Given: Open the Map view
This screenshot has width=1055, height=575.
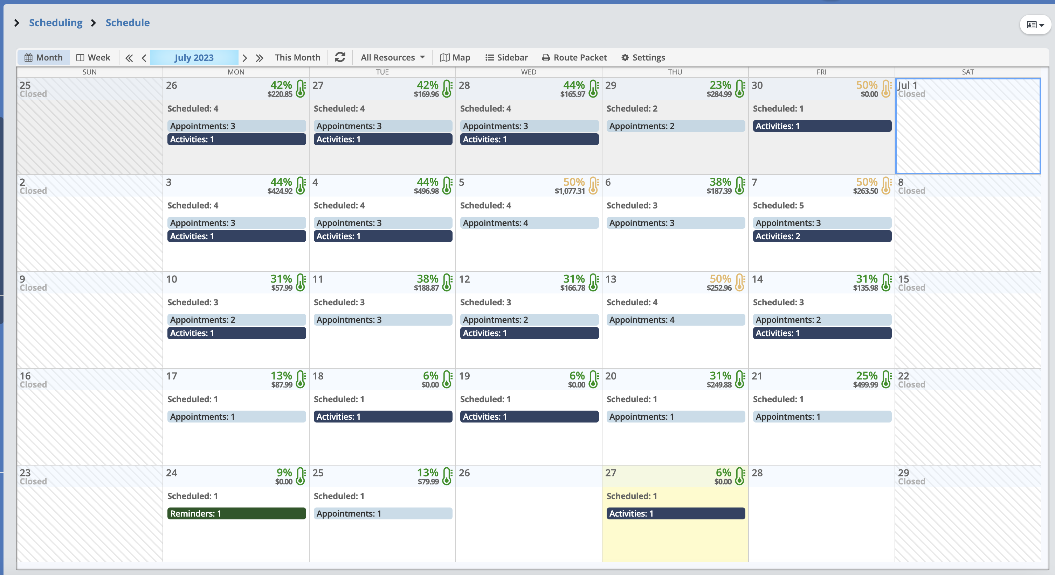Looking at the screenshot, I should click(x=455, y=57).
